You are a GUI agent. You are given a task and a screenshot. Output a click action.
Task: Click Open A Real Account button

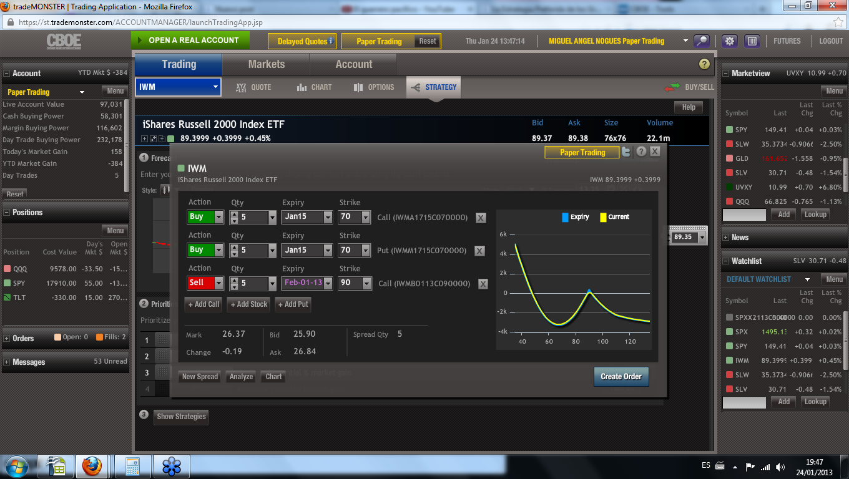(x=190, y=41)
